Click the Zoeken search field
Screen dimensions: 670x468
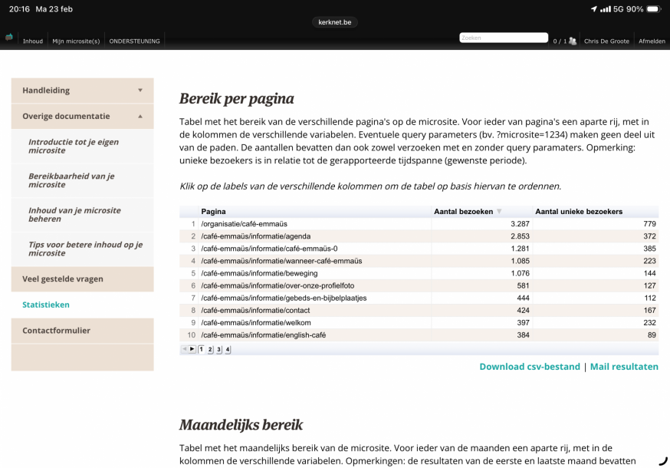click(503, 38)
